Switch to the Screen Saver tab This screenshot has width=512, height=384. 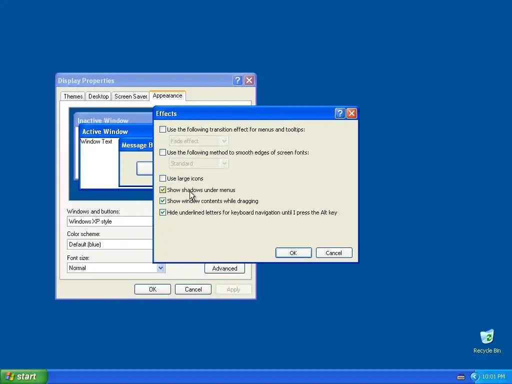click(130, 96)
